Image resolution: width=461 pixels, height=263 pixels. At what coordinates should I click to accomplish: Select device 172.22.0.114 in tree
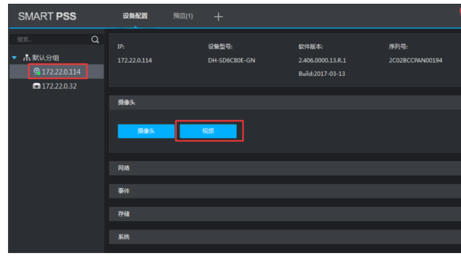click(57, 72)
